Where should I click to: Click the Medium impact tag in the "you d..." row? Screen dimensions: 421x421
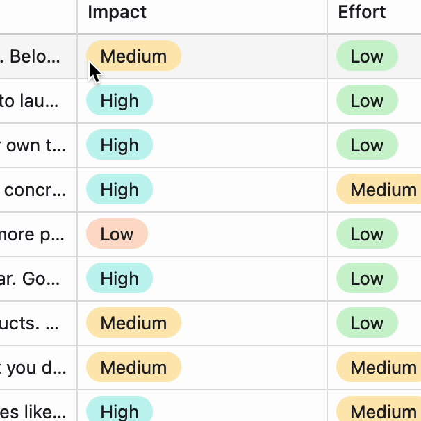pos(133,368)
